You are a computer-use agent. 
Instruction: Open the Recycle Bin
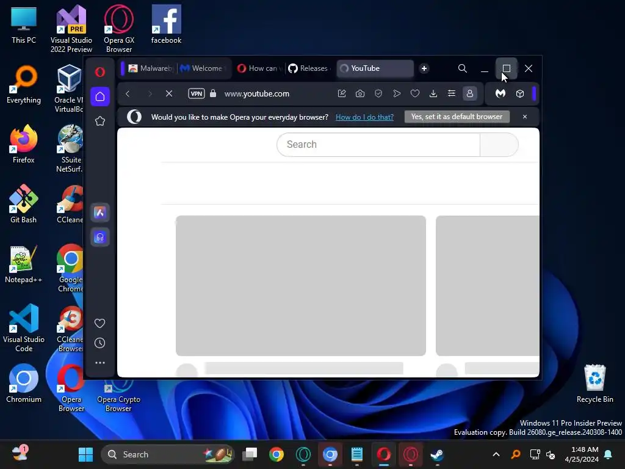click(x=594, y=384)
